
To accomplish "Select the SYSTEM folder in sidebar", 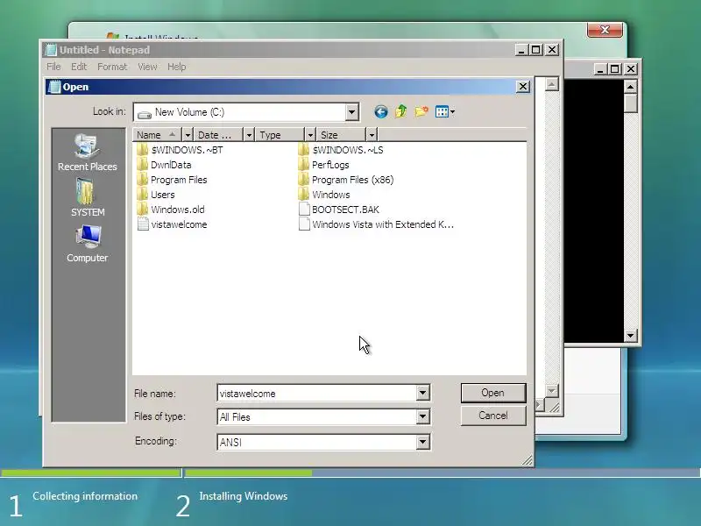I will click(88, 198).
